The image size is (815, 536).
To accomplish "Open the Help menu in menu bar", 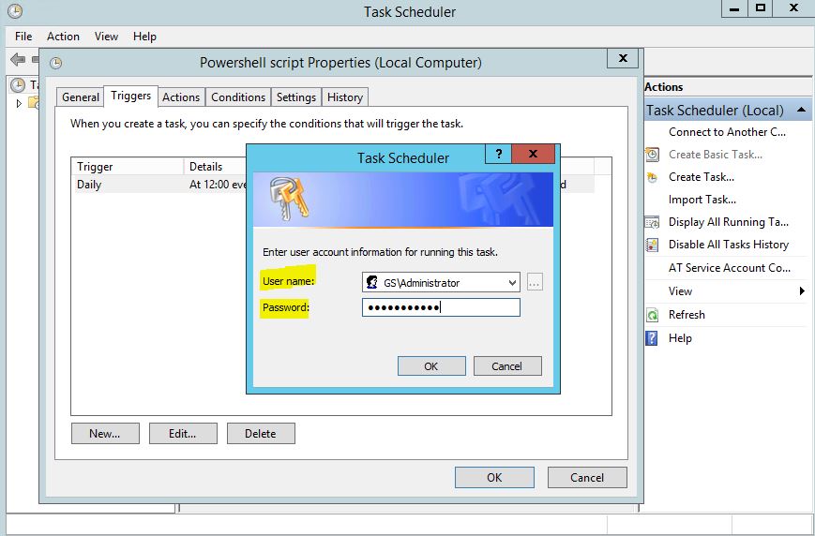I will click(x=144, y=37).
